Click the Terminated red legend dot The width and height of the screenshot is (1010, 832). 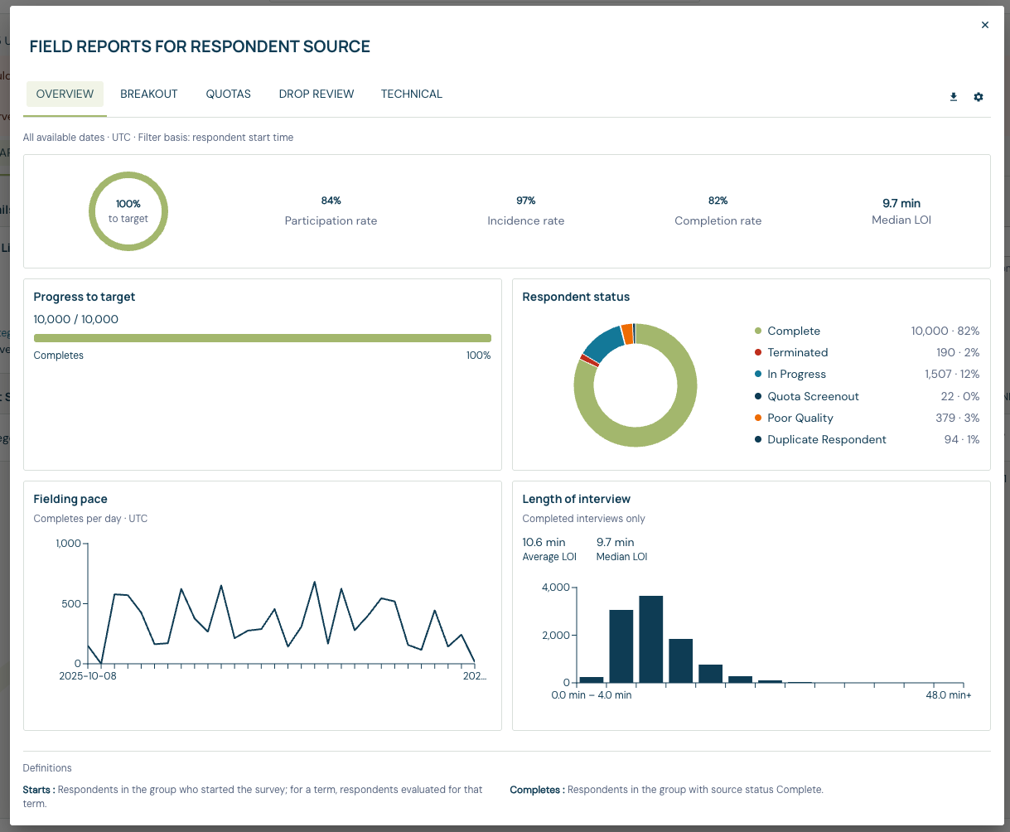point(758,352)
